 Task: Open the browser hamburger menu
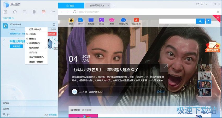tap(218, 12)
